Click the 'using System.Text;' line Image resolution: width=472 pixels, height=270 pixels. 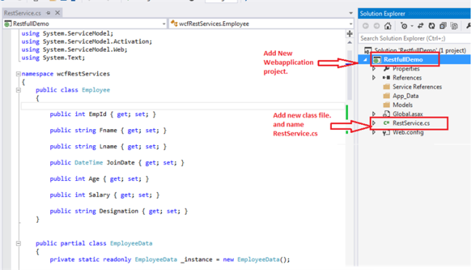[x=53, y=58]
